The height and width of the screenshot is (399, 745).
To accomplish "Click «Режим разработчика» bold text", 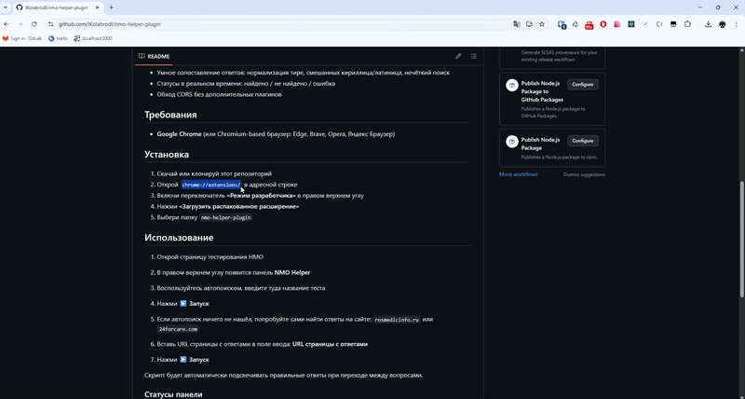I will (x=262, y=196).
